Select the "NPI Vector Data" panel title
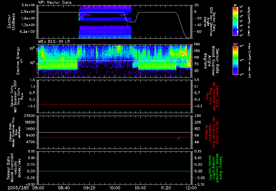 coord(55,2)
